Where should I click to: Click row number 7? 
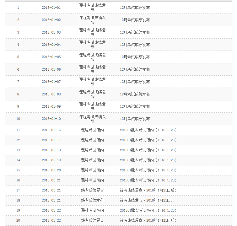pyautogui.click(x=18, y=82)
